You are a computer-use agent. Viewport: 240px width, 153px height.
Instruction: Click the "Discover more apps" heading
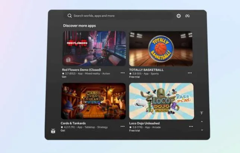[79, 26]
